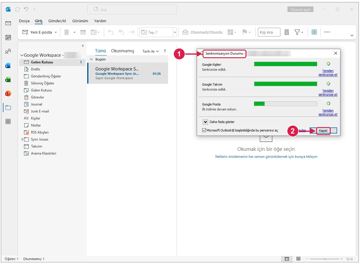Click the add-ins grid icon in ribbon
360x265 pixels.
pyautogui.click(x=314, y=32)
